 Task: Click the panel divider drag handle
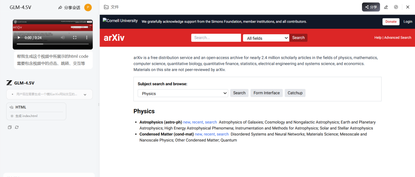[x=99, y=104]
